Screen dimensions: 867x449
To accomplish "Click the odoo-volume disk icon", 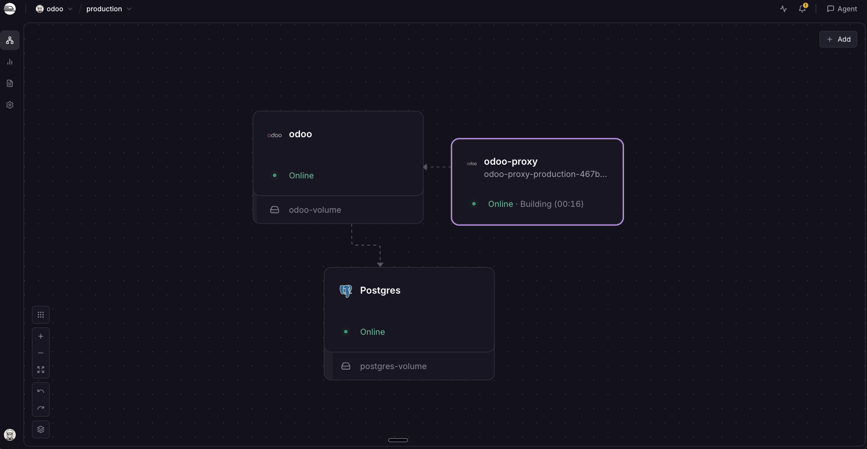I will [x=275, y=210].
